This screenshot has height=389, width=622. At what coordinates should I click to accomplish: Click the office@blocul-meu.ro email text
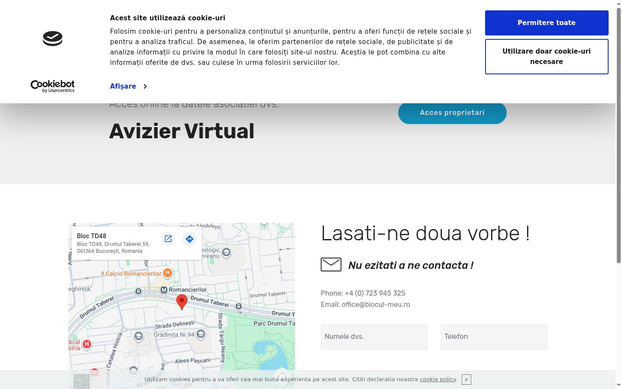376,304
